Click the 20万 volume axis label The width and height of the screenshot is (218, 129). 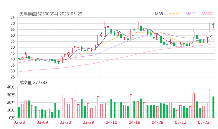(x=11, y=103)
